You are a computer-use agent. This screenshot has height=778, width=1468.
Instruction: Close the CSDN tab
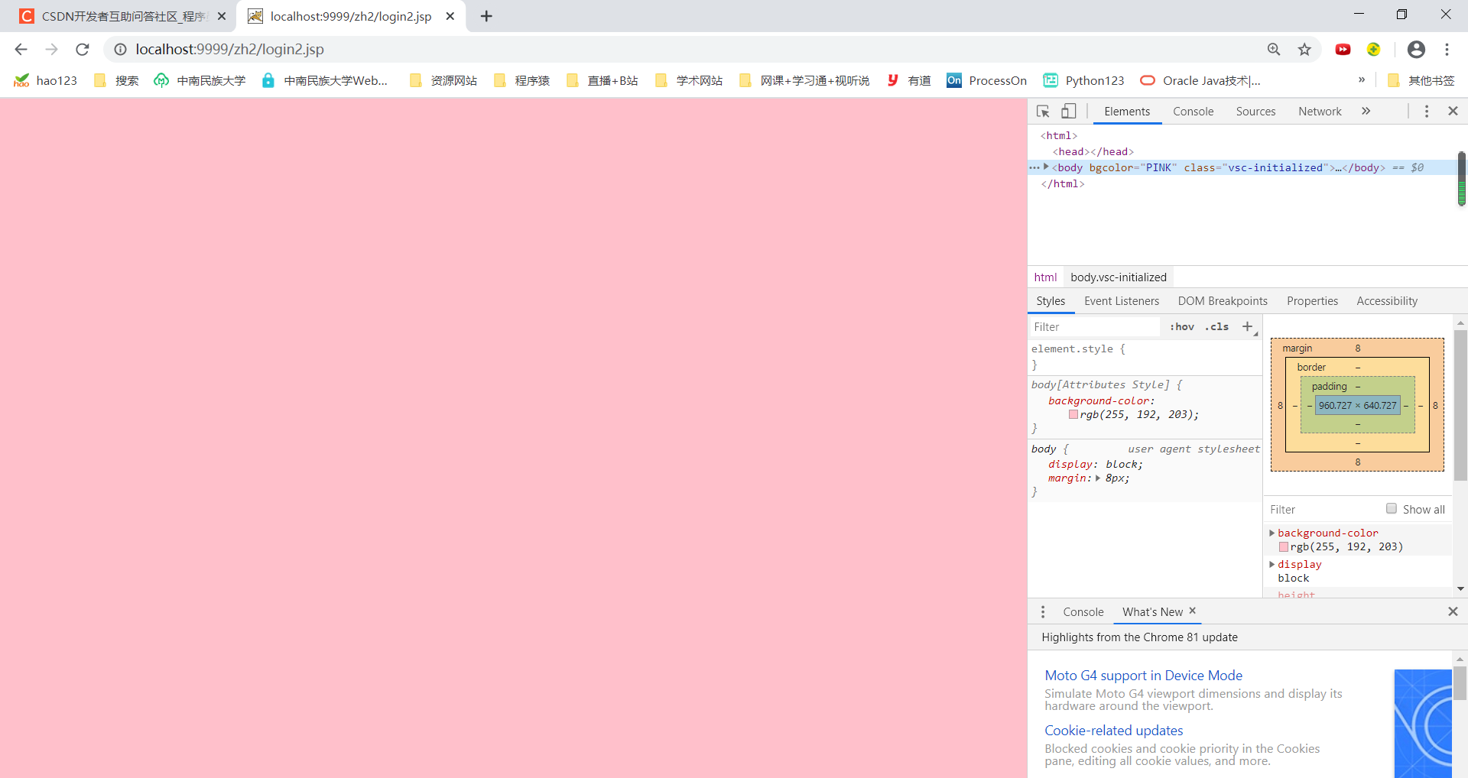pos(222,16)
